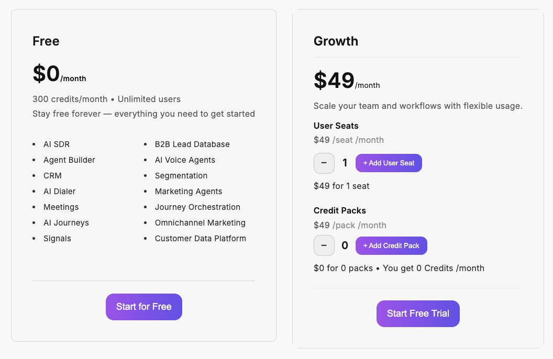The width and height of the screenshot is (553, 359).
Task: Click the Free plan heading
Action: click(46, 41)
